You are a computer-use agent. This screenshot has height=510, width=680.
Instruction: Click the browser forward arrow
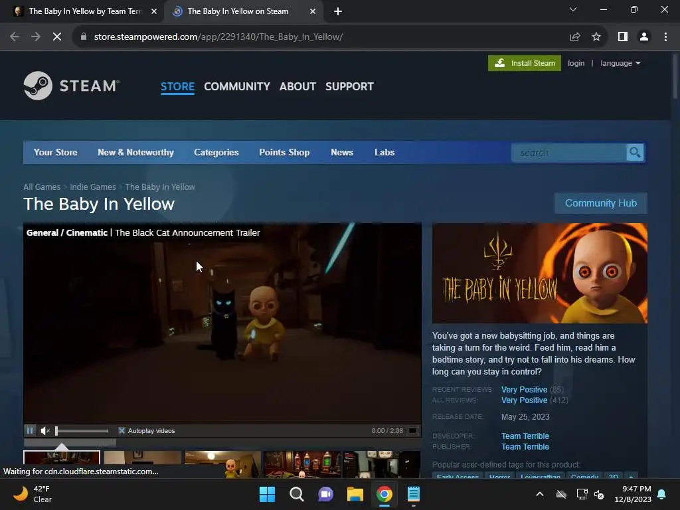pyautogui.click(x=36, y=37)
